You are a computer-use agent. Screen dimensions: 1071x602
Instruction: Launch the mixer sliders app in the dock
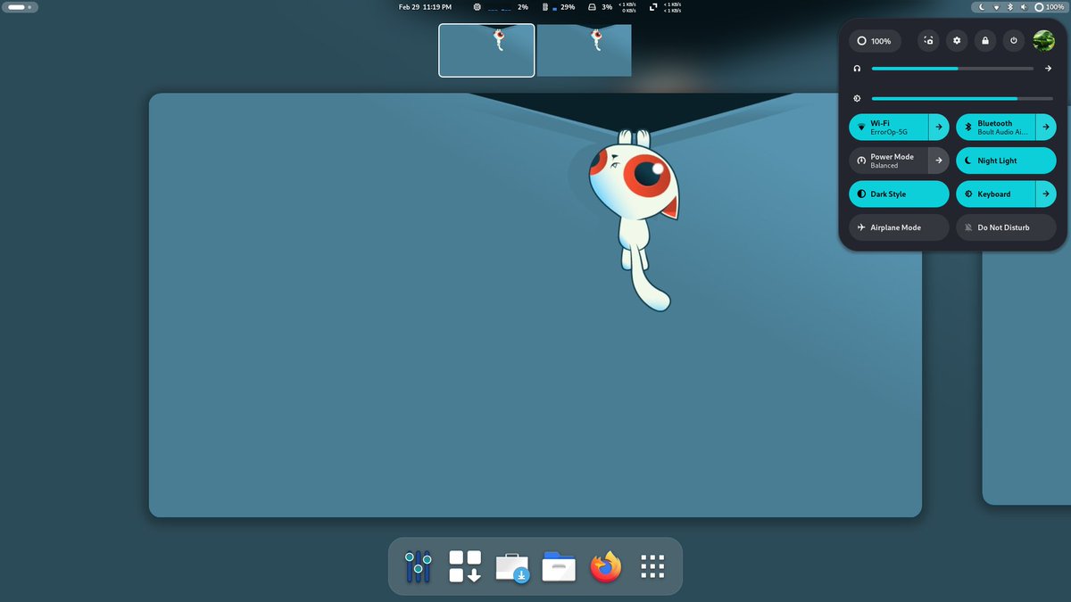click(418, 566)
